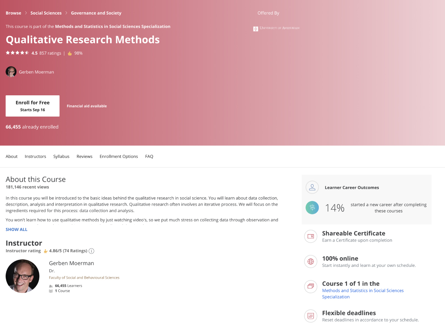Click the Flexible deadlines calendar icon
This screenshot has height=334, width=445.
[x=311, y=316]
